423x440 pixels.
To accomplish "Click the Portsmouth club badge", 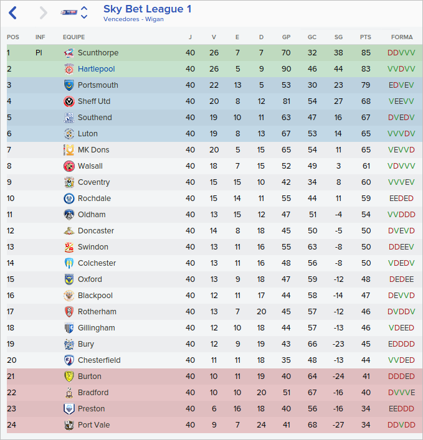I will click(69, 85).
